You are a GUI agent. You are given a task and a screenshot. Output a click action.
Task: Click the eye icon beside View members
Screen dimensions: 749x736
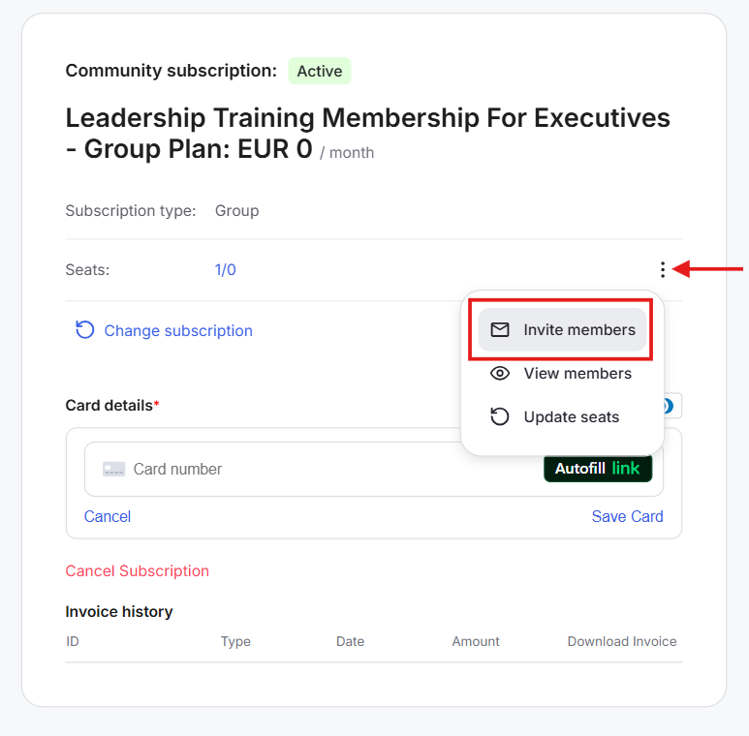click(x=500, y=374)
